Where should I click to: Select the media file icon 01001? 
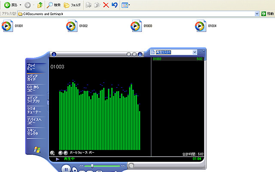point(7,26)
